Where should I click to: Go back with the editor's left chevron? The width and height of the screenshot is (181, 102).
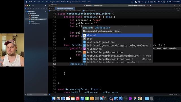pos(52,8)
